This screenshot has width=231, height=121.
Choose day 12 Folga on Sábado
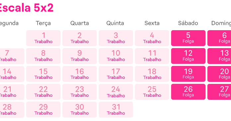click(188, 56)
